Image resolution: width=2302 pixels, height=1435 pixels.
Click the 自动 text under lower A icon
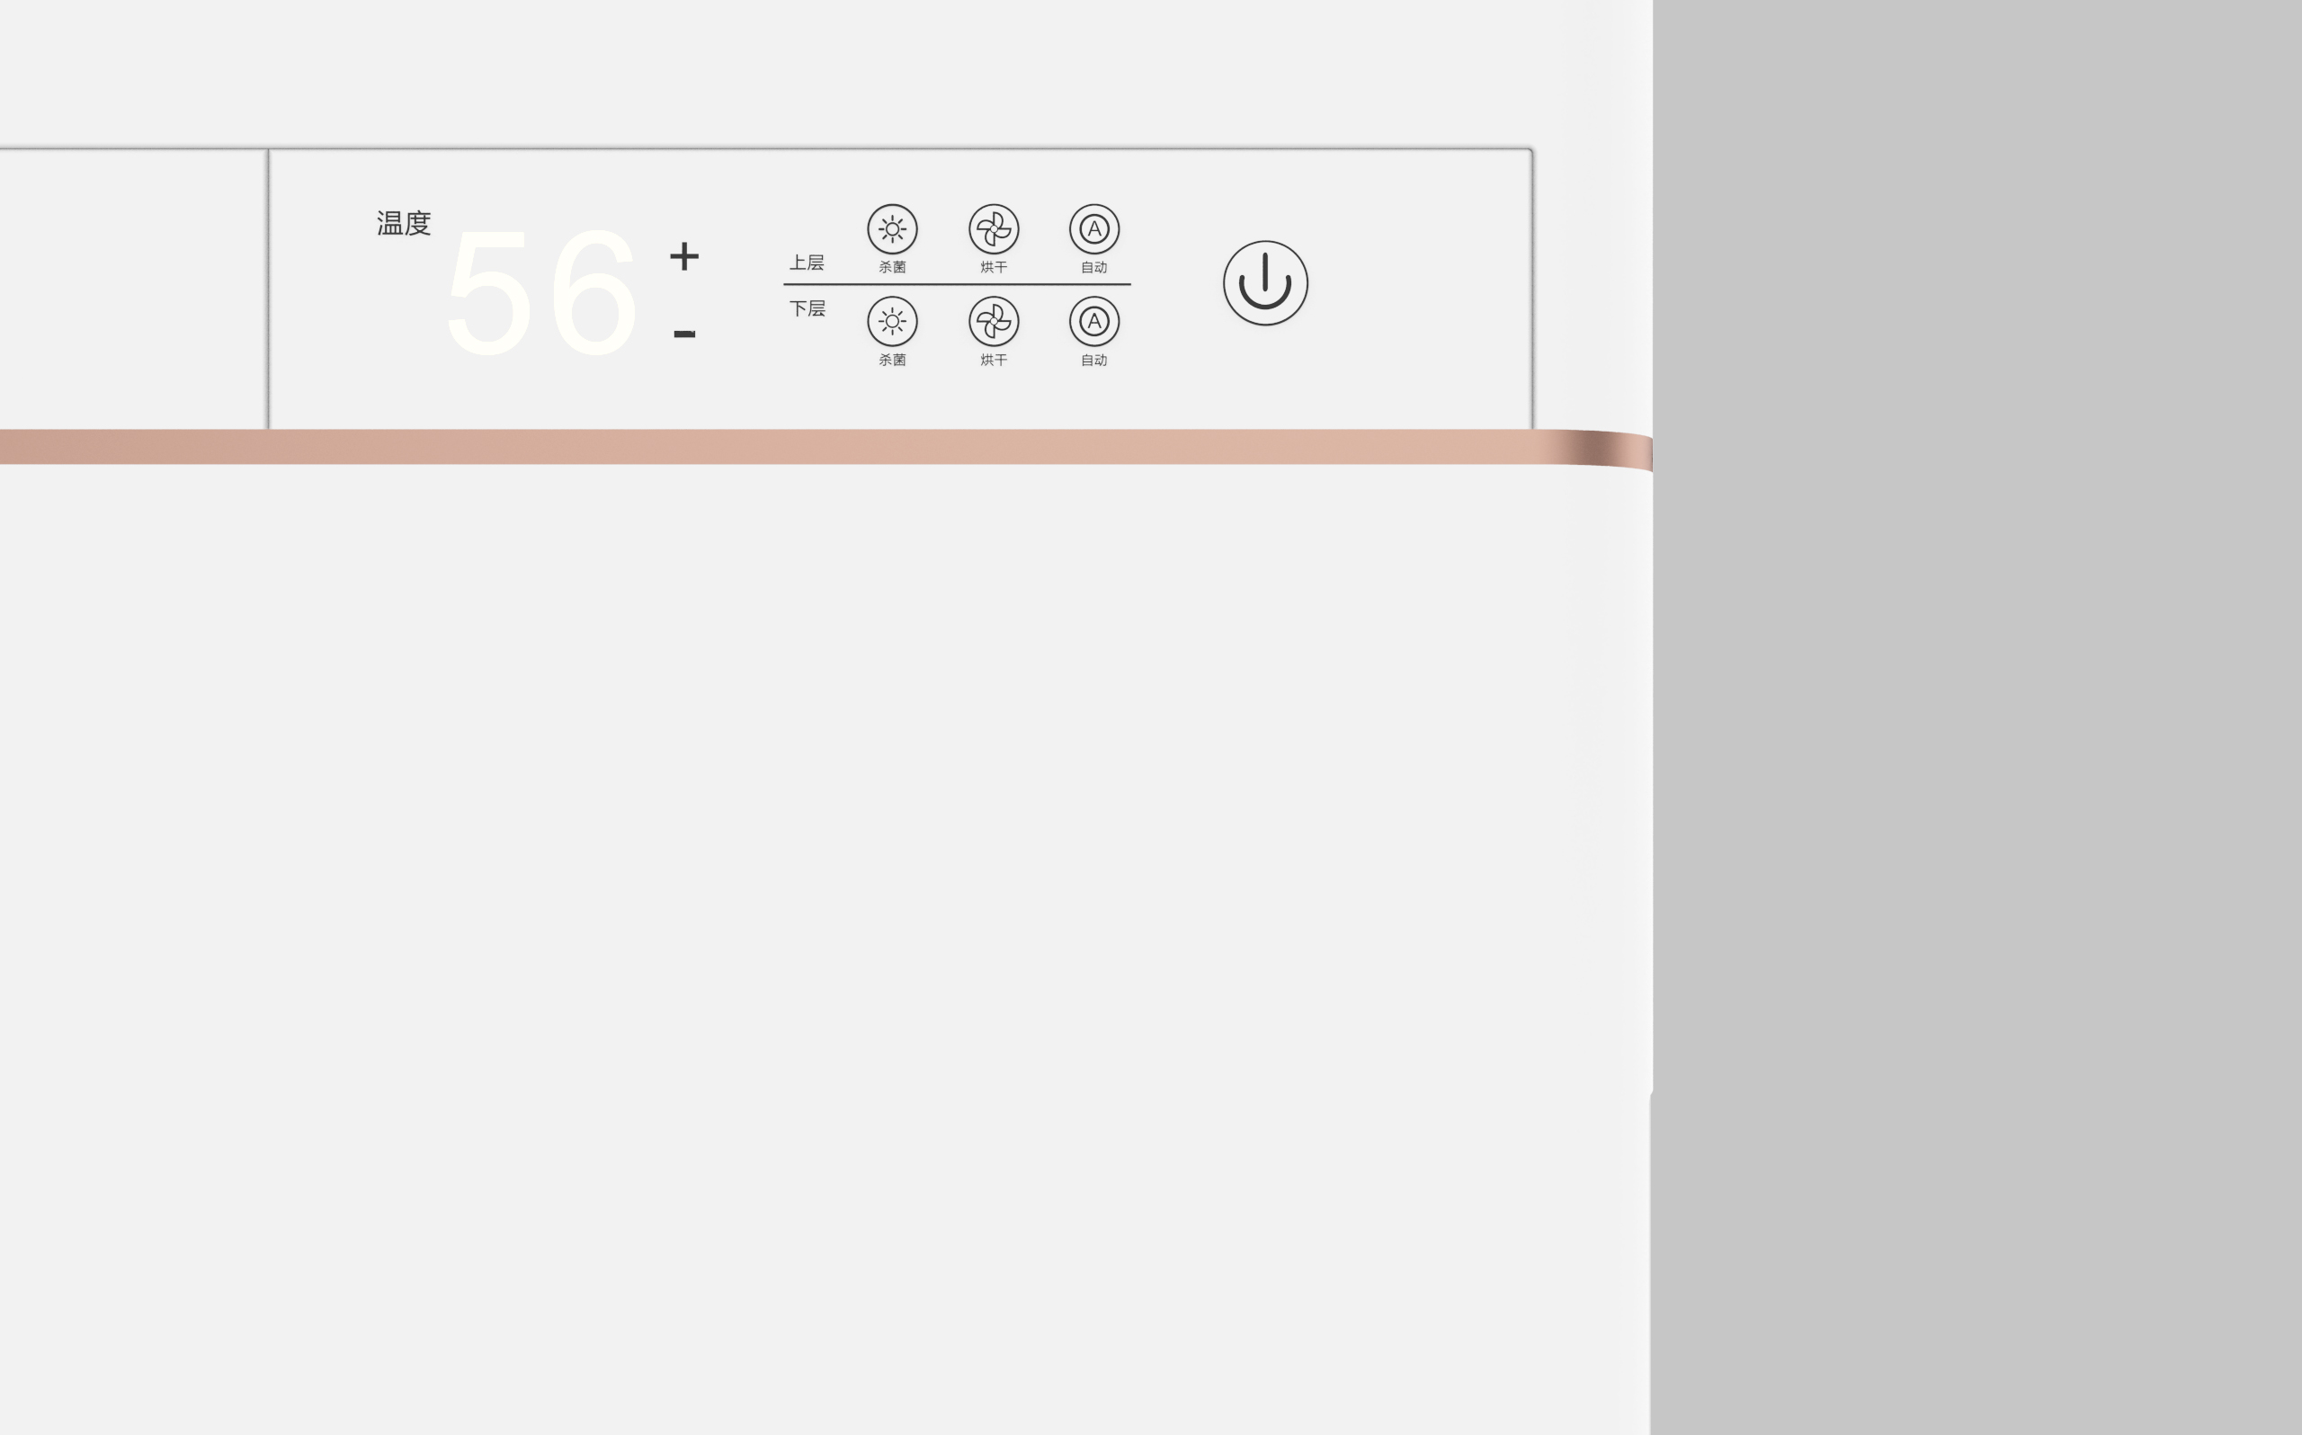click(x=1094, y=360)
